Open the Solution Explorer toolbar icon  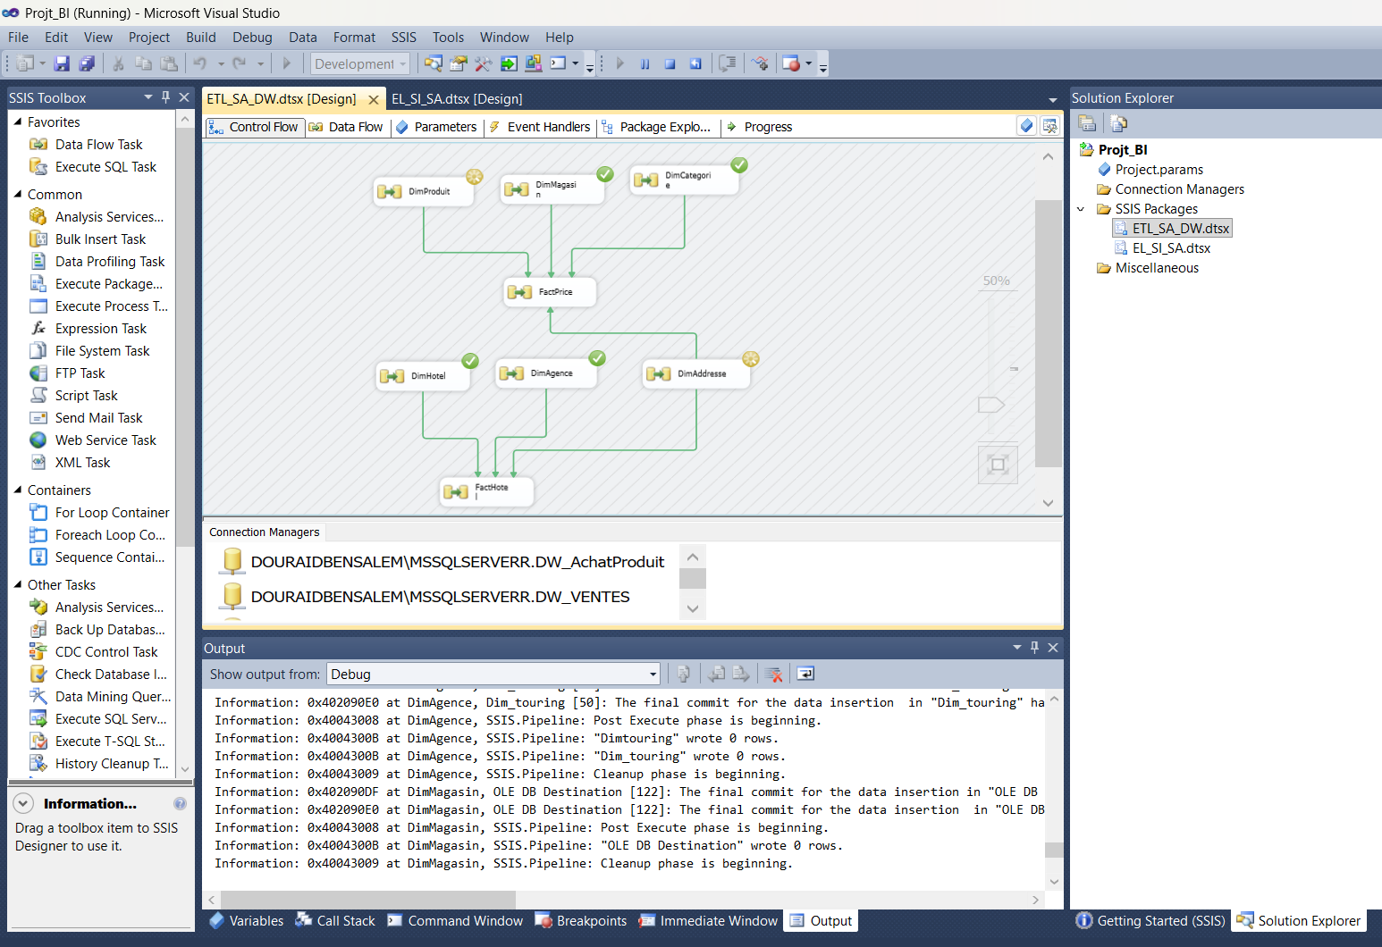pos(433,63)
